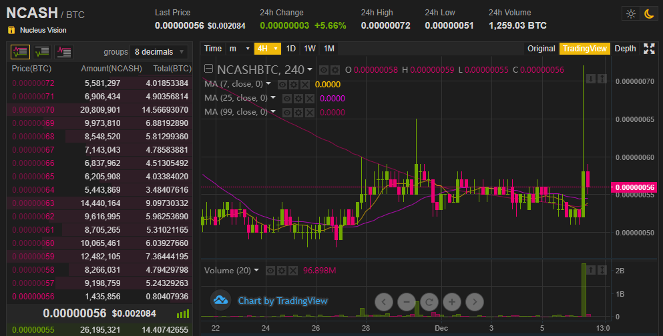Open settings gear for MA 7 indicator
663x336 pixels.
pyautogui.click(x=293, y=84)
